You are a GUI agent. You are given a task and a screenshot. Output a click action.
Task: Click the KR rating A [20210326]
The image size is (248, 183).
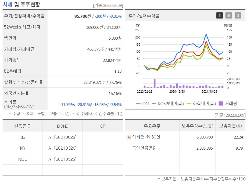[63, 148]
